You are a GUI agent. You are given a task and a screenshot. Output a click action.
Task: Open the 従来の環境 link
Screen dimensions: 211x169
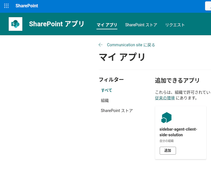click(165, 98)
